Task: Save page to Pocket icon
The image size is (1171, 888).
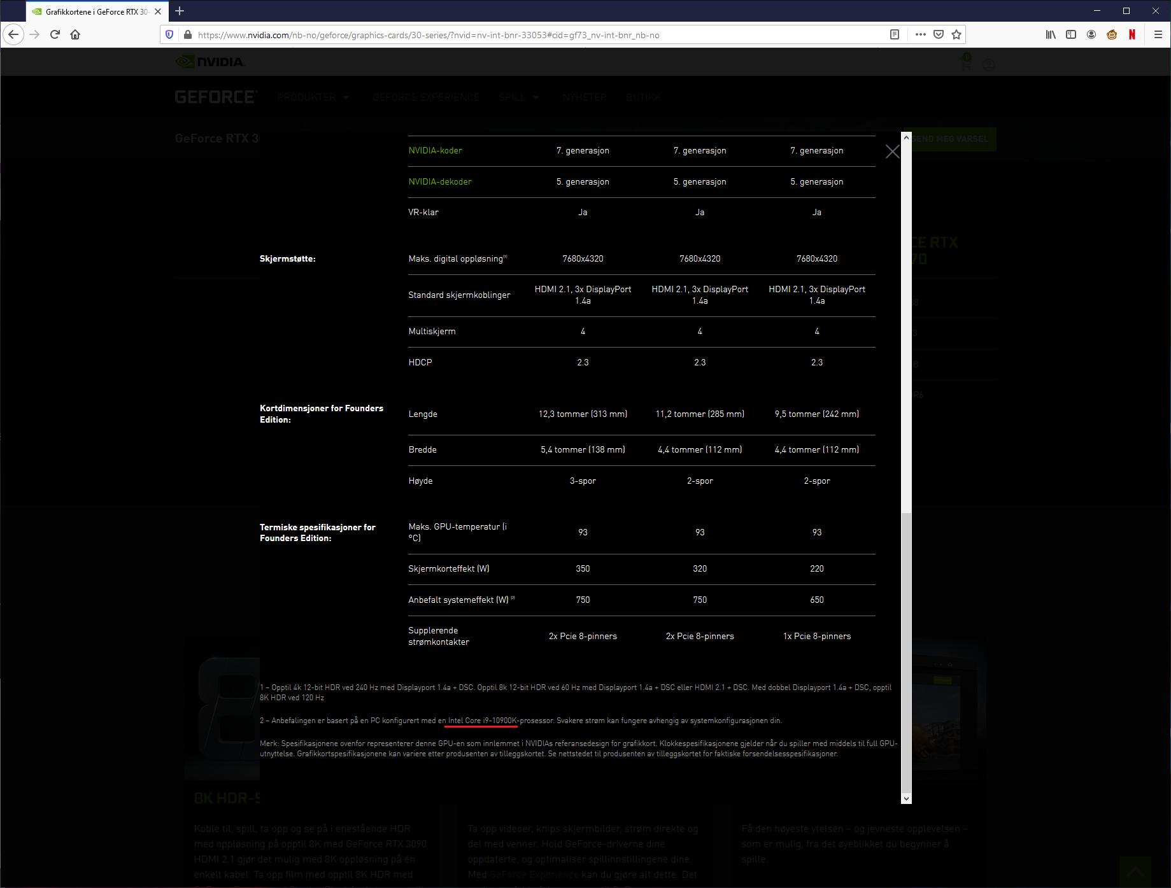Action: click(939, 34)
